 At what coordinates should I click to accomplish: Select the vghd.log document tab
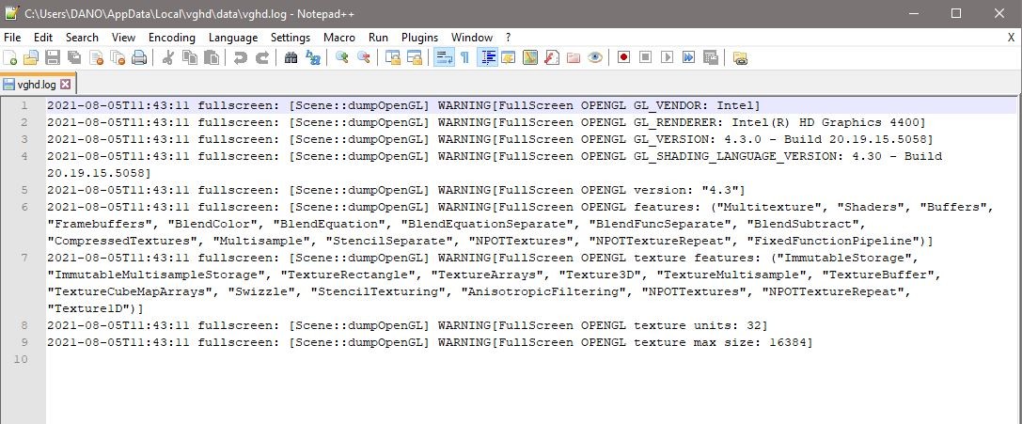click(x=38, y=84)
